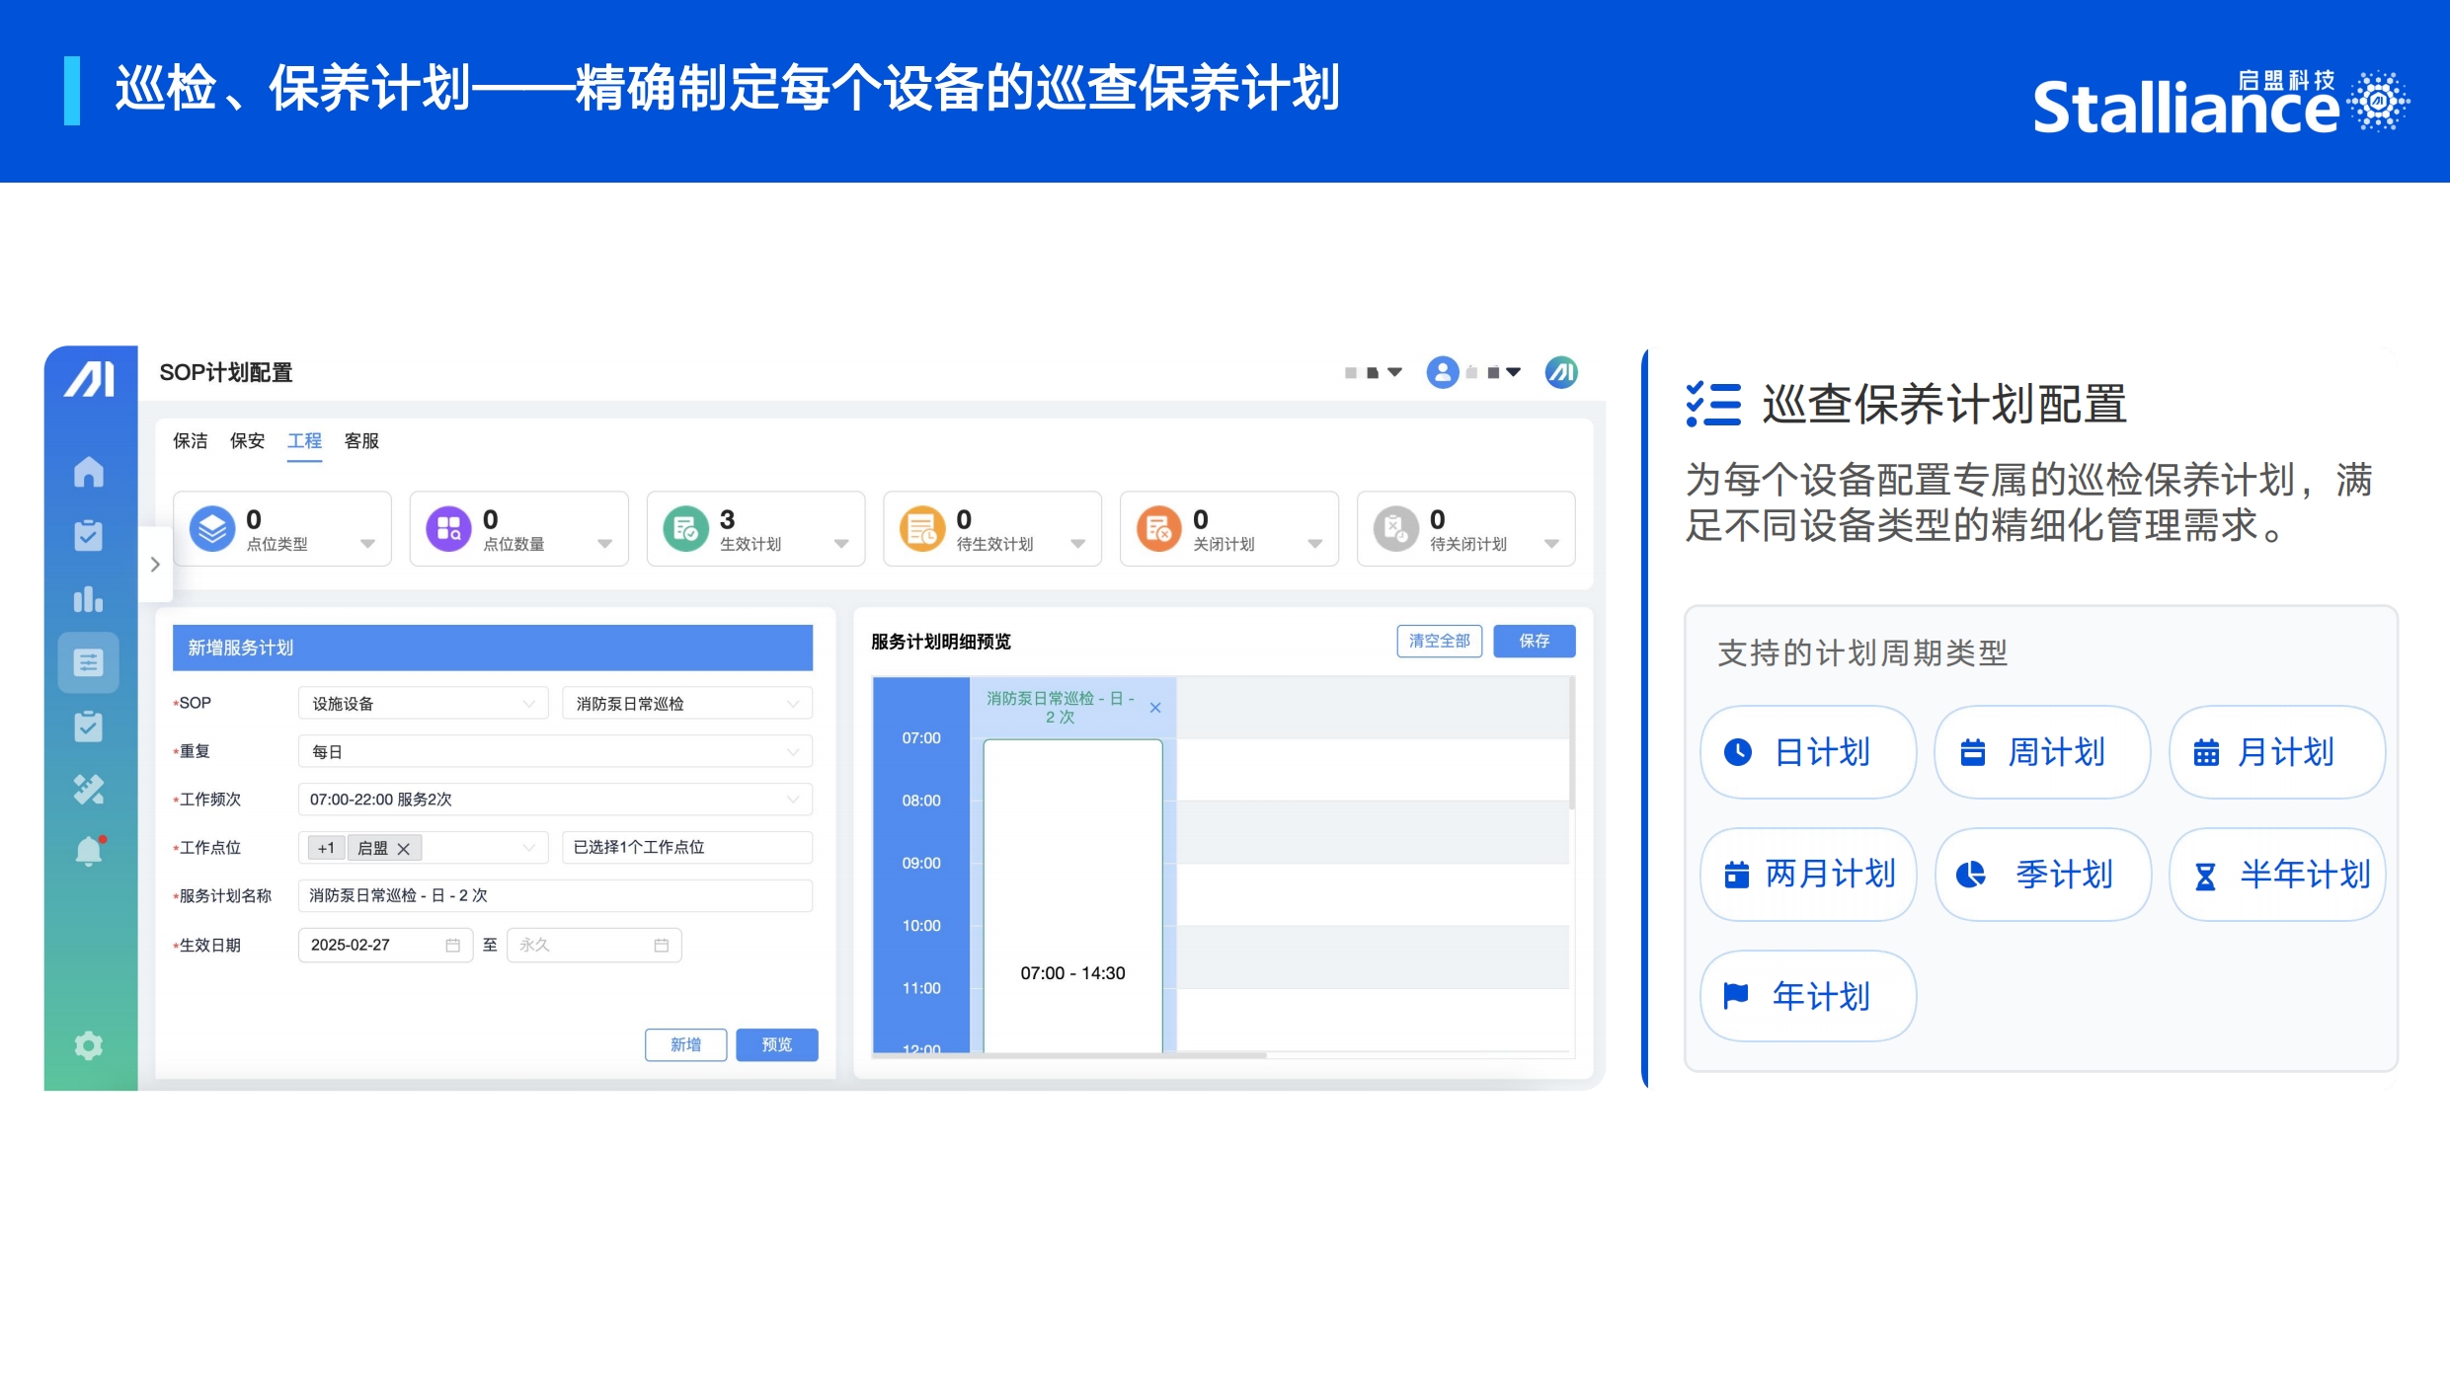2450x1377 pixels.
Task: Click the bar chart statistics sidebar icon
Action: click(89, 599)
